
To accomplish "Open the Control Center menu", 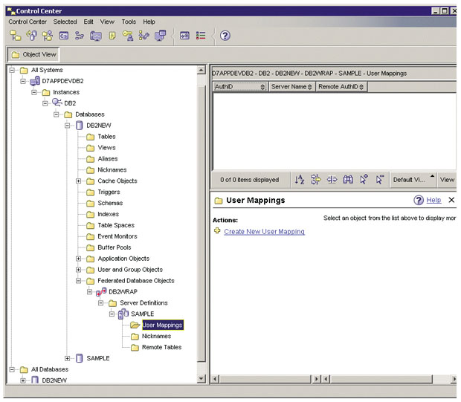I will (x=28, y=22).
